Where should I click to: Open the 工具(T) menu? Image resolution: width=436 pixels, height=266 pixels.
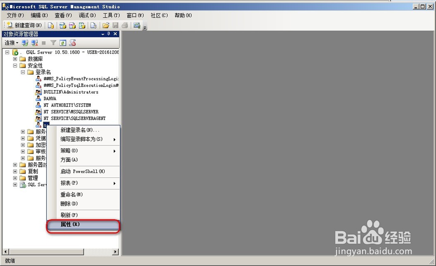111,15
